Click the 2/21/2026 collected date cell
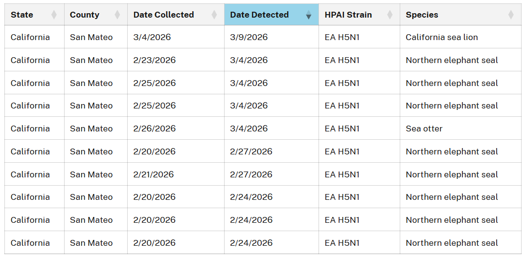Viewport: 525px width, 258px height. (x=176, y=174)
